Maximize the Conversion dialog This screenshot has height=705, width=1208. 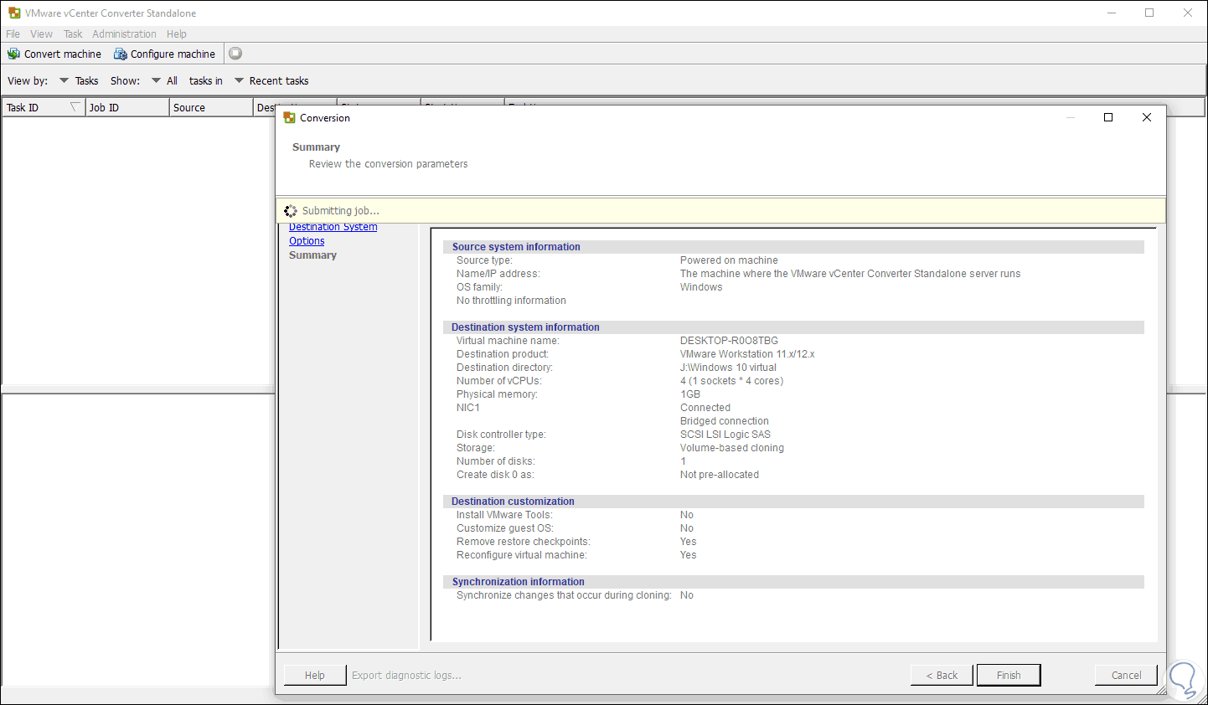point(1108,117)
